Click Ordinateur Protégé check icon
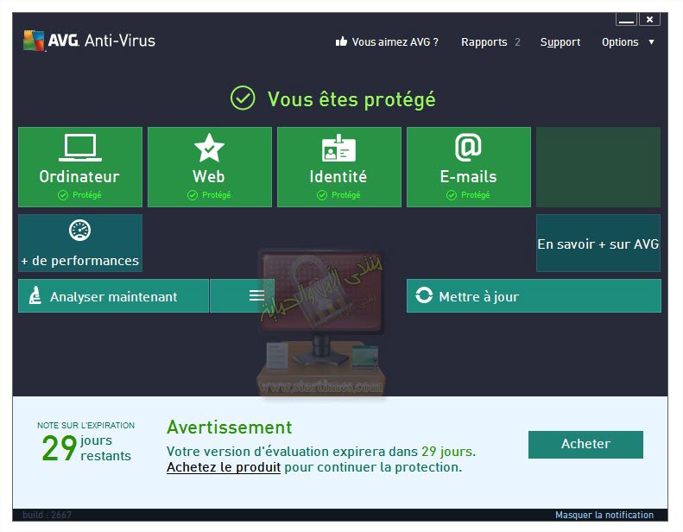Image resolution: width=683 pixels, height=532 pixels. coord(63,195)
